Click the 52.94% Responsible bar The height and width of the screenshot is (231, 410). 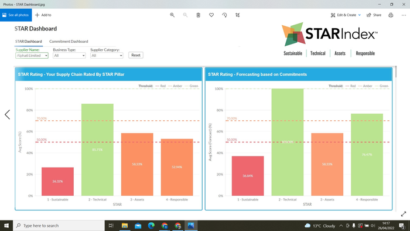tap(177, 167)
